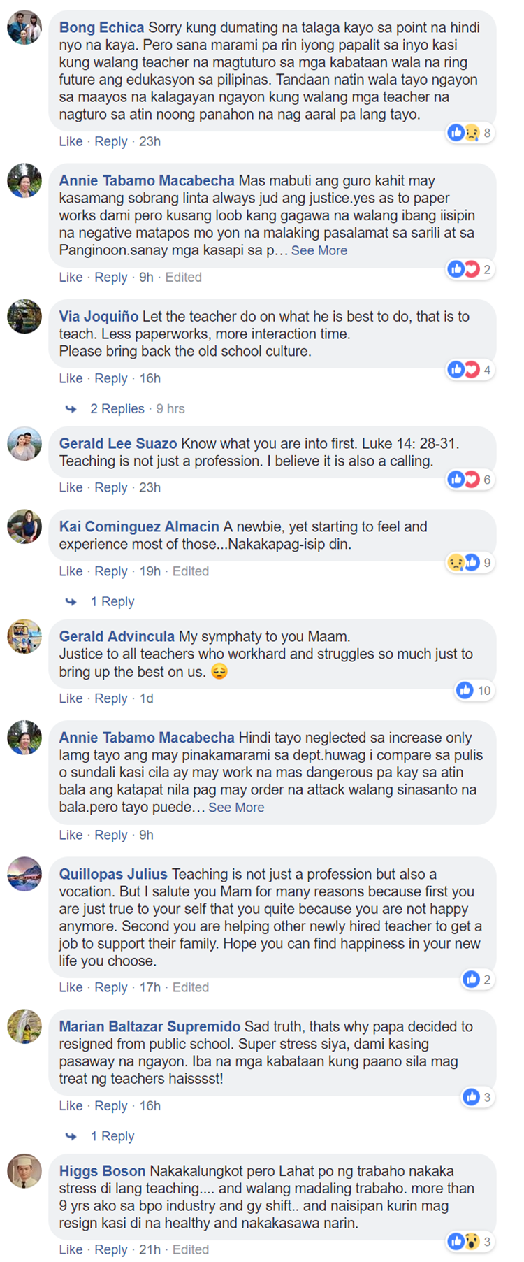This screenshot has width=524, height=1262.
Task: Like Gerald Advincula's comment
Action: pyautogui.click(x=71, y=698)
